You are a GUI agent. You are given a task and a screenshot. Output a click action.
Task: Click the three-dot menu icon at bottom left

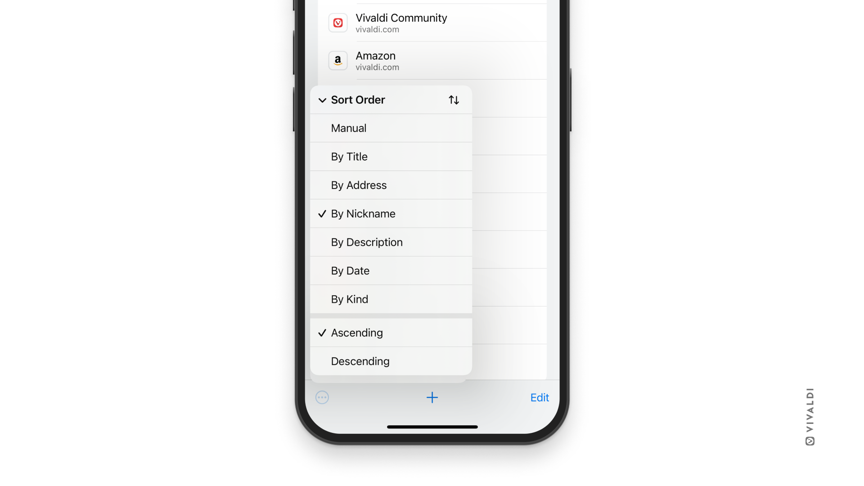coord(322,398)
